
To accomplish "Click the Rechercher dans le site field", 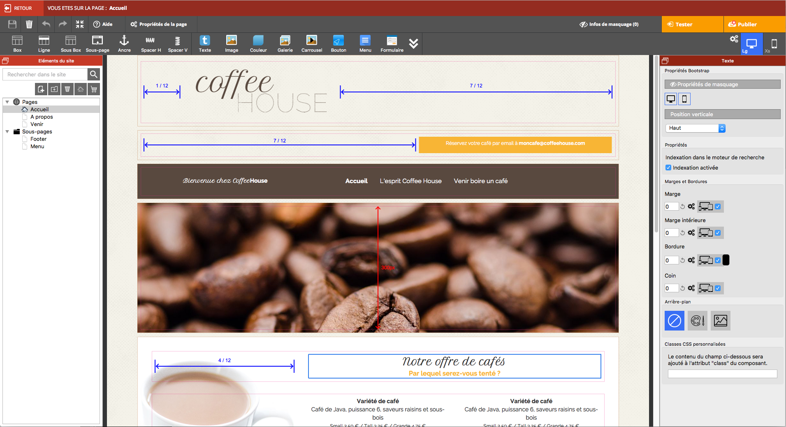I will point(44,74).
